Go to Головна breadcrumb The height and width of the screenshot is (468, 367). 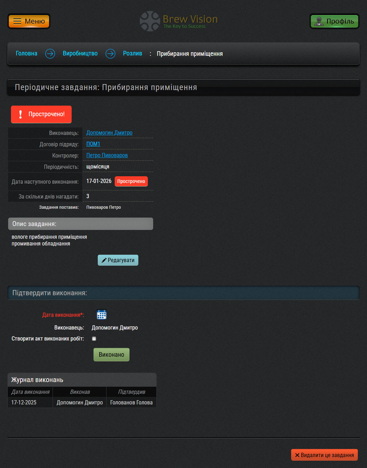pos(26,54)
